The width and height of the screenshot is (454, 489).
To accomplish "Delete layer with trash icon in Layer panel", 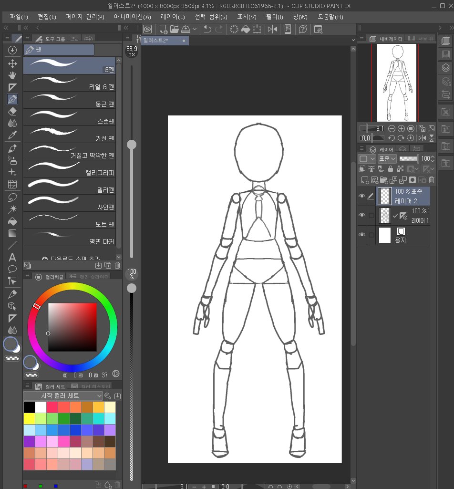I will pyautogui.click(x=432, y=180).
